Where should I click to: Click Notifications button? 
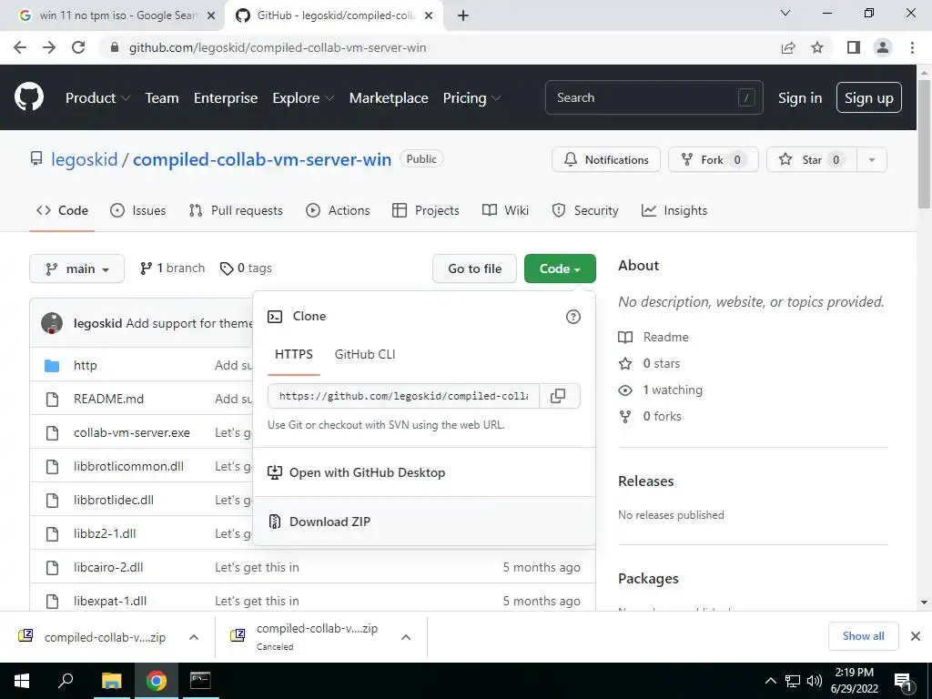(x=605, y=159)
